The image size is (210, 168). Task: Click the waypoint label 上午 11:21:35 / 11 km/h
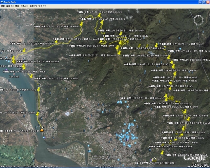coord(18,90)
